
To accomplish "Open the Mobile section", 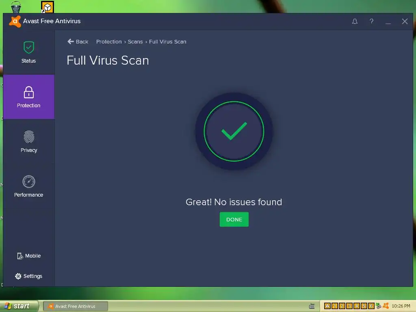I will click(x=29, y=256).
